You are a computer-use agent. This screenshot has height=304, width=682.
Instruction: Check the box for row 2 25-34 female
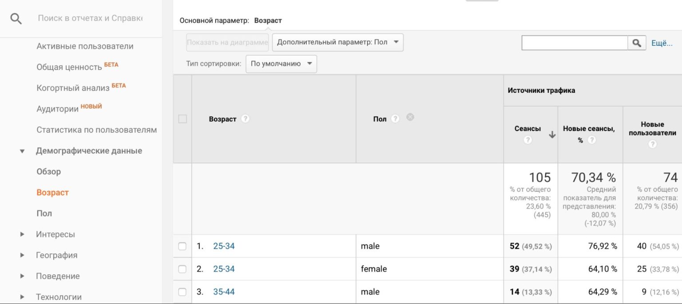pyautogui.click(x=182, y=269)
